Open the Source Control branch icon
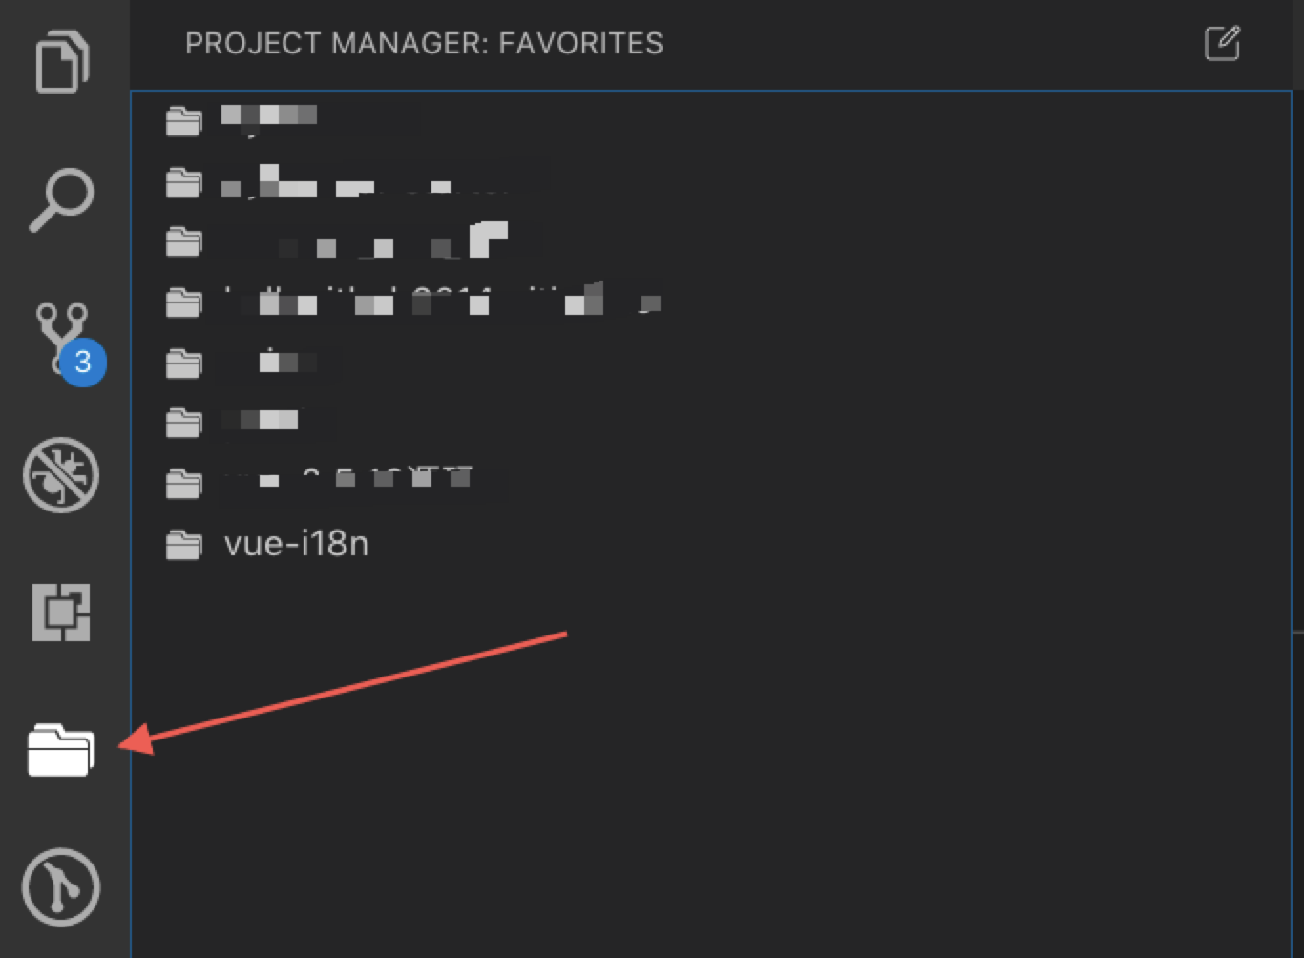Screen dimensions: 1304x958 tap(61, 334)
